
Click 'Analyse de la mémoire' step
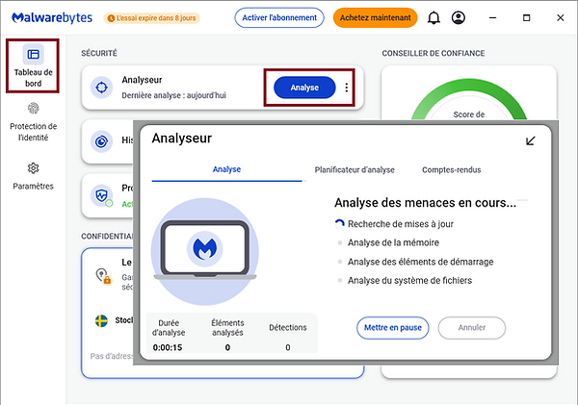393,242
